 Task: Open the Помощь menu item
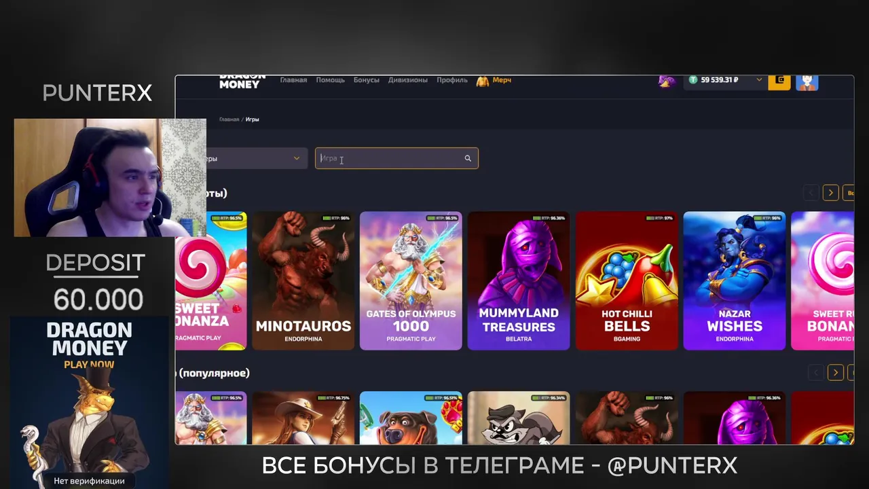pyautogui.click(x=330, y=80)
